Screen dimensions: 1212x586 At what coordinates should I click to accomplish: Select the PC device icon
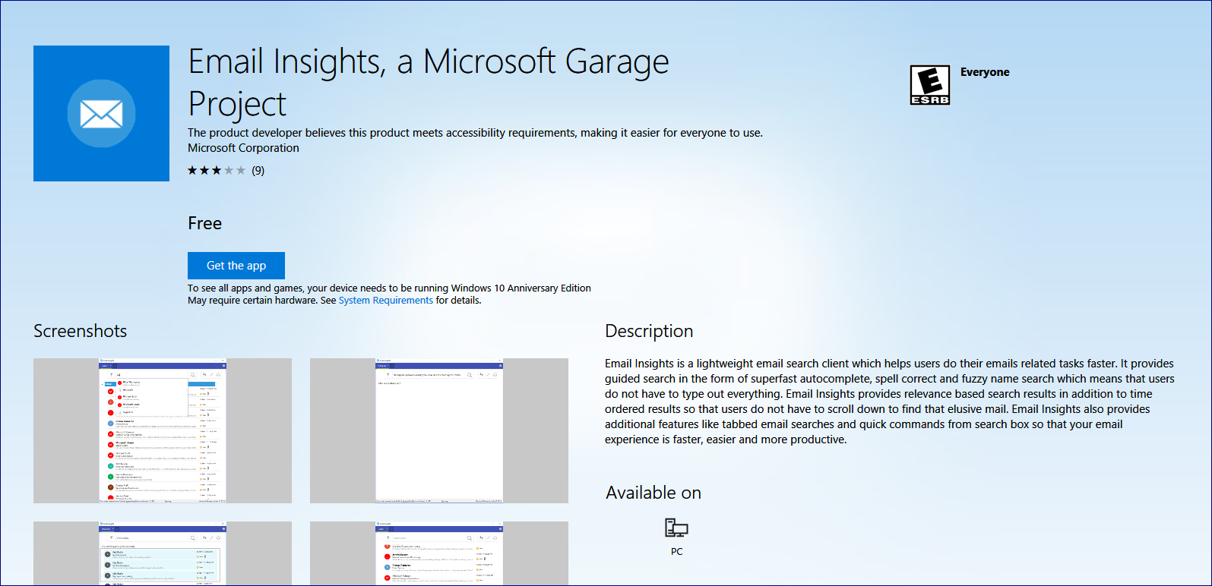[676, 528]
